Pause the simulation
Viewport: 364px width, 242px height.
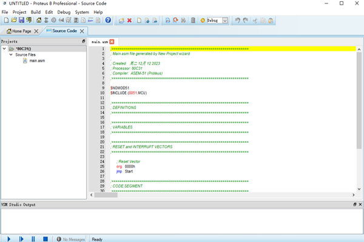click(x=33, y=239)
